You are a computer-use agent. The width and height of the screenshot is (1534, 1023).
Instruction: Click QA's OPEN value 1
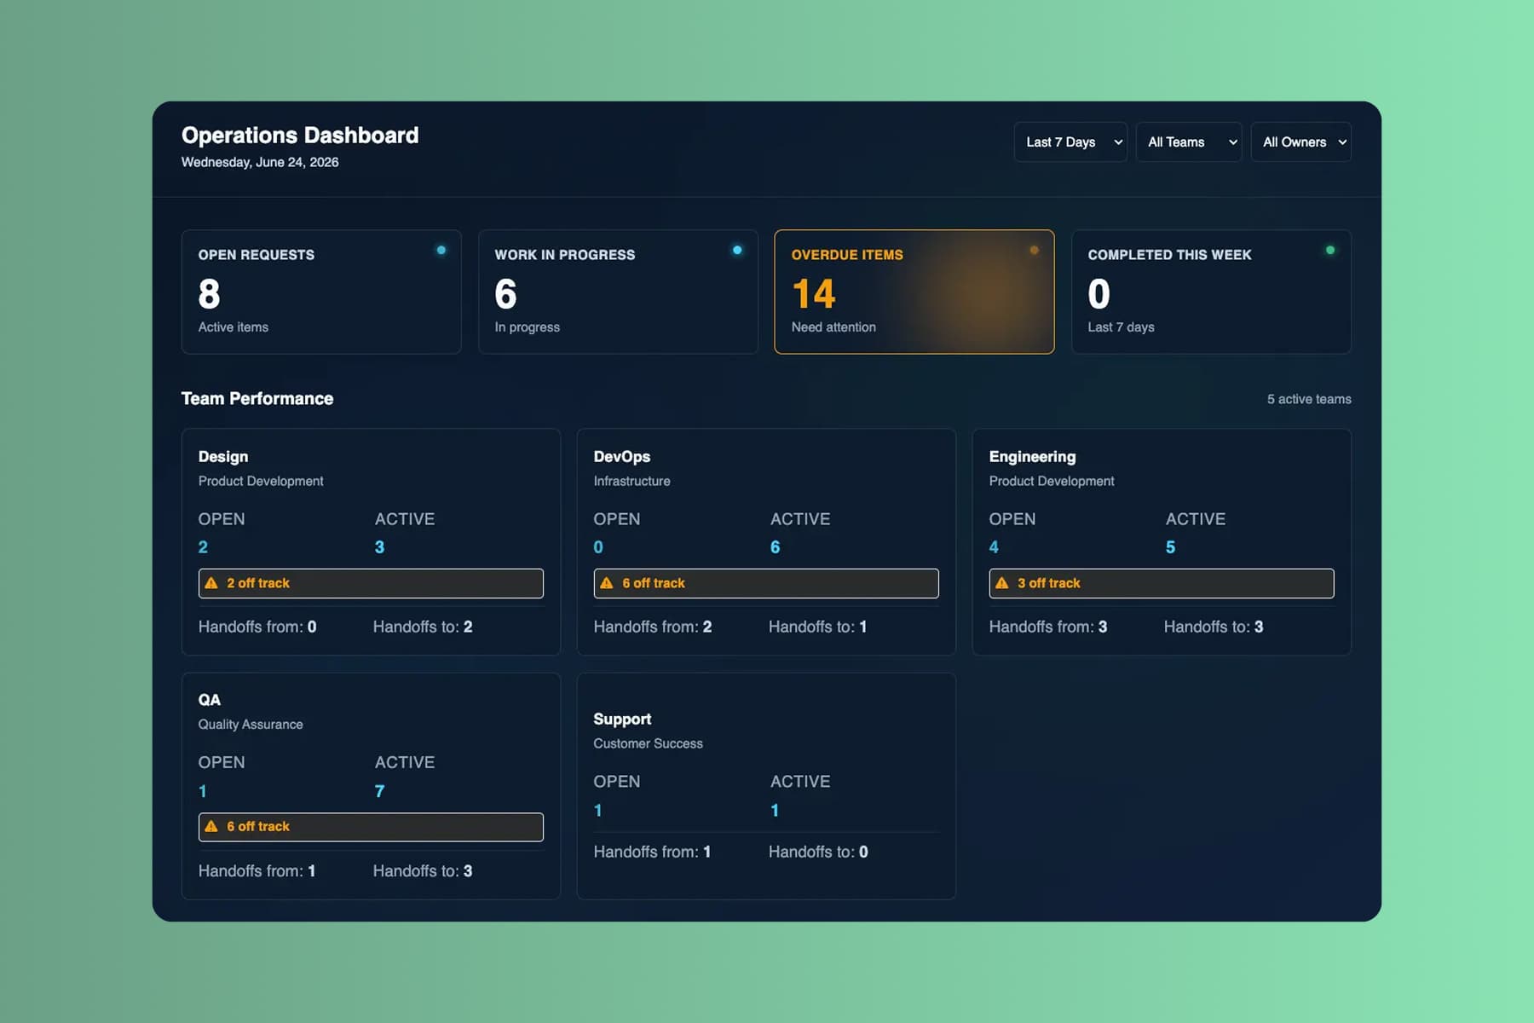(203, 791)
